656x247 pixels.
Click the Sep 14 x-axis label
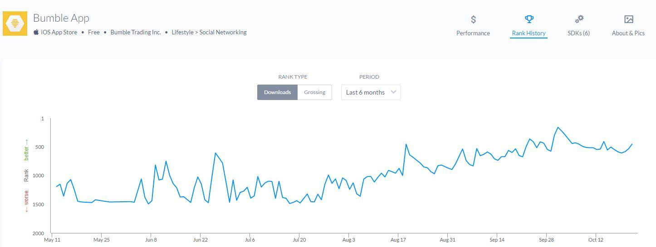[497, 240]
